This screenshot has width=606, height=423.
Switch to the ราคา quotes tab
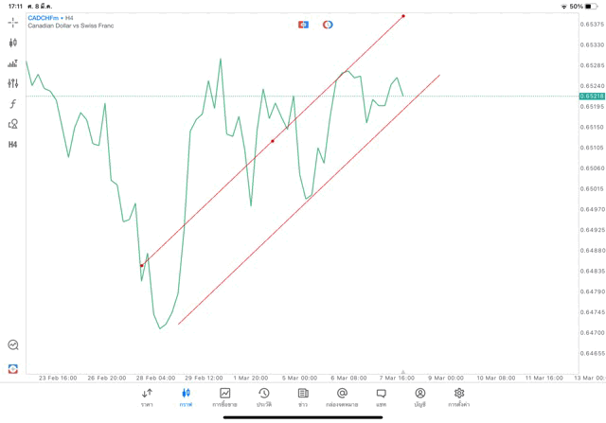(x=147, y=397)
